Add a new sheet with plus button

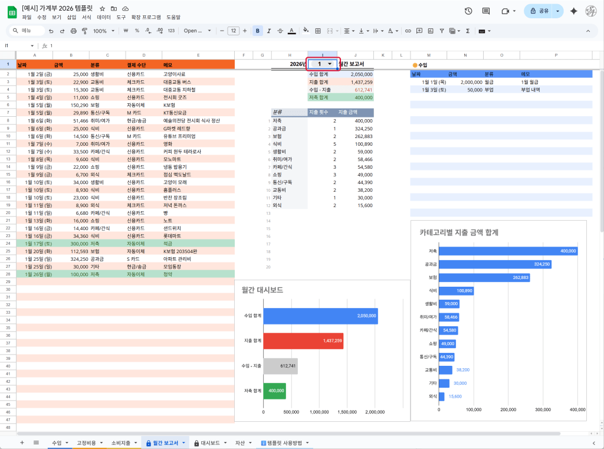tap(22, 442)
